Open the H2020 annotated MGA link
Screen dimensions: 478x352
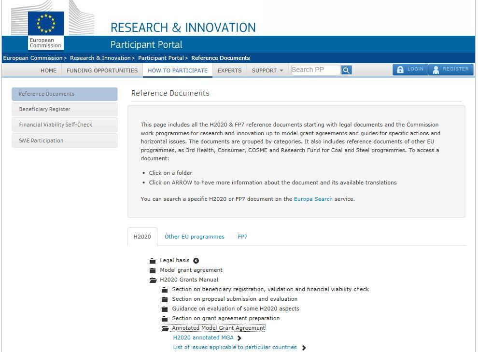click(203, 338)
